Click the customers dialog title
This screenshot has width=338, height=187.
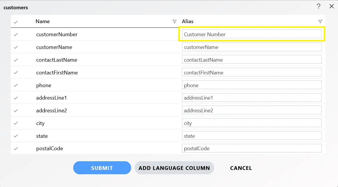pos(16,8)
